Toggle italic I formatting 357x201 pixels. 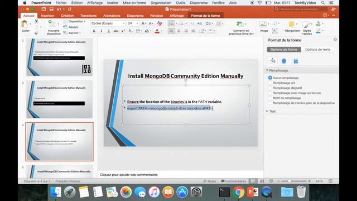[102, 31]
